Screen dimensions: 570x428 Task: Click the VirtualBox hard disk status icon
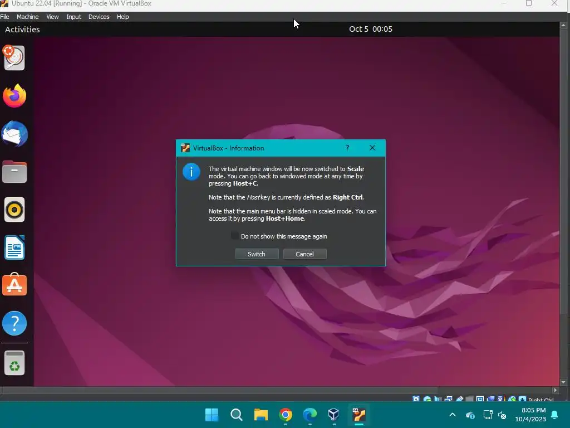coord(416,399)
